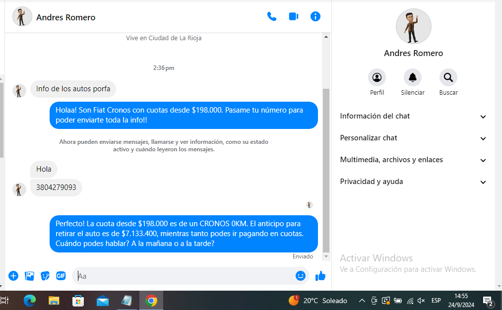Viewport: 502px width, 310px height.
Task: Expand Información del chat section
Action: (x=413, y=116)
